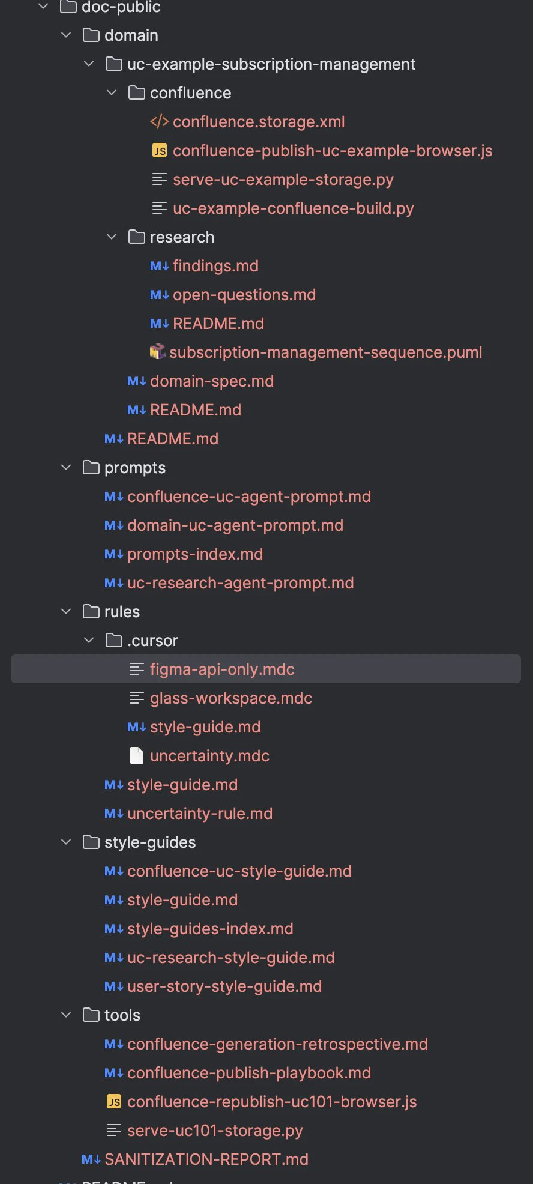Click the PlantUML icon of subscription-management-sequence.puml
The image size is (533, 1184).
[157, 352]
